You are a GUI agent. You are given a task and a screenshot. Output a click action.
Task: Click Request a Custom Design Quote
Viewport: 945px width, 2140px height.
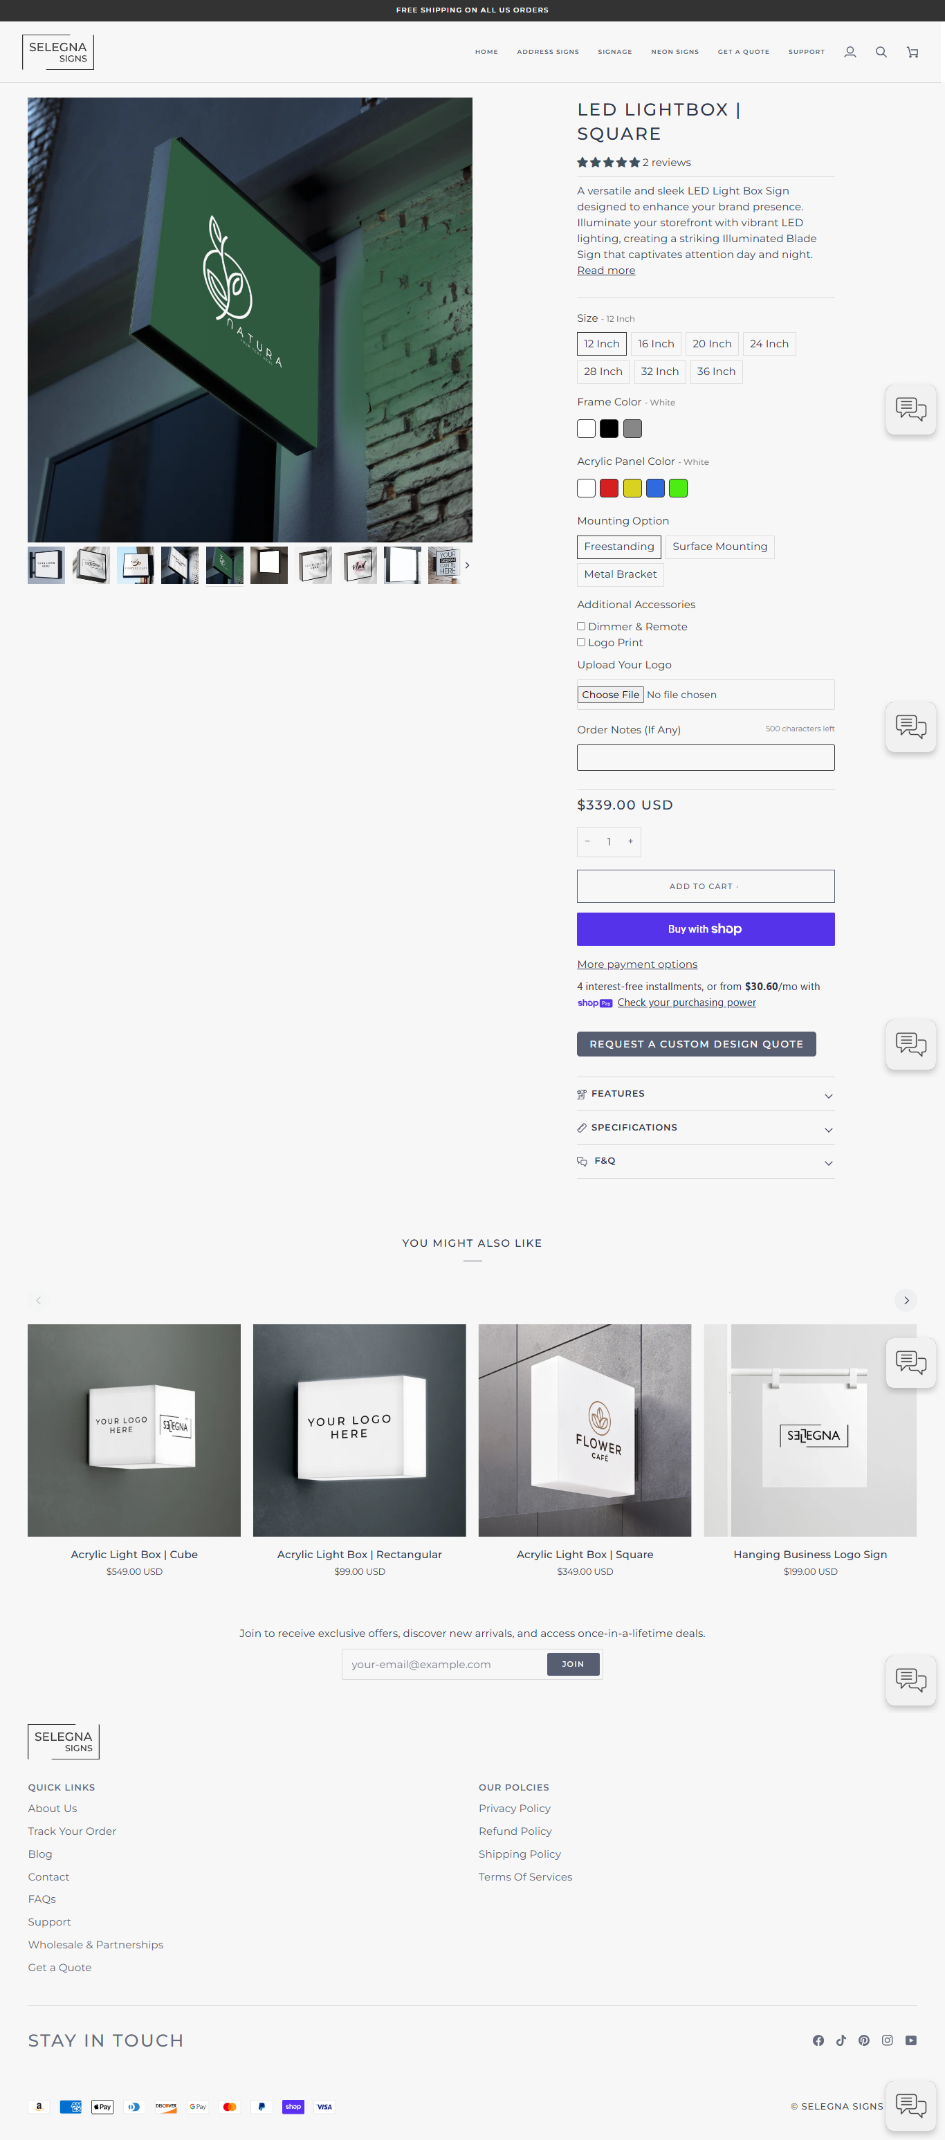click(696, 1044)
